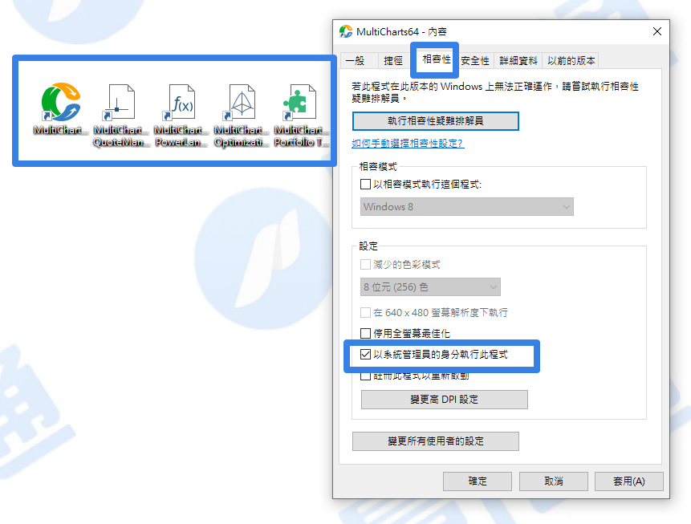Click 變更所有使用者的設定 button
Screen dimensions: 691x524
[436, 441]
